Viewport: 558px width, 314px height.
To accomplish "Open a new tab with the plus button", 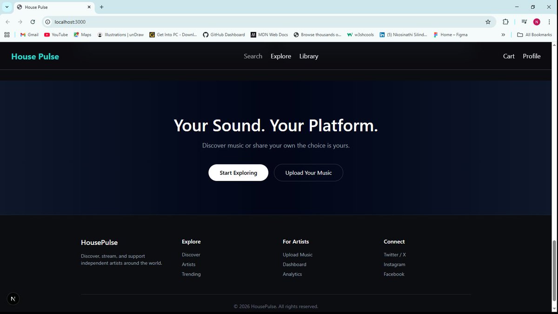I will 101,7.
